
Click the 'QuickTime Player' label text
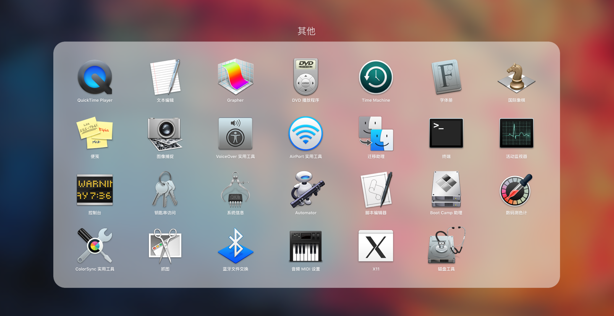point(95,100)
